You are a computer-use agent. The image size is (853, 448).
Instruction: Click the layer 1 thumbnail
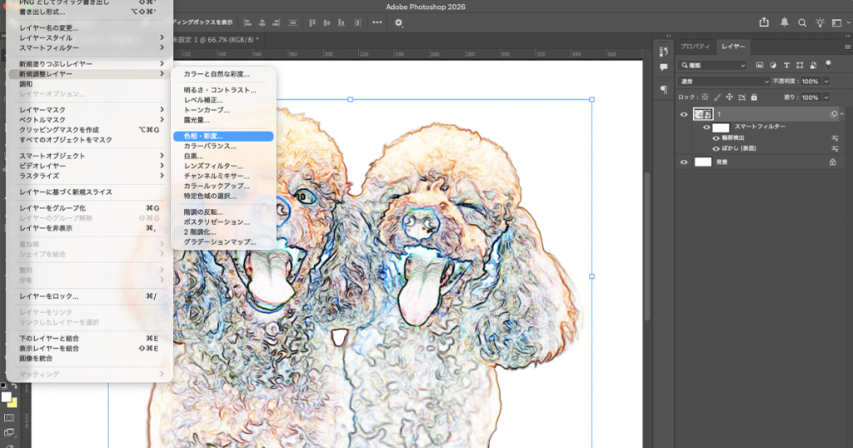click(x=703, y=114)
